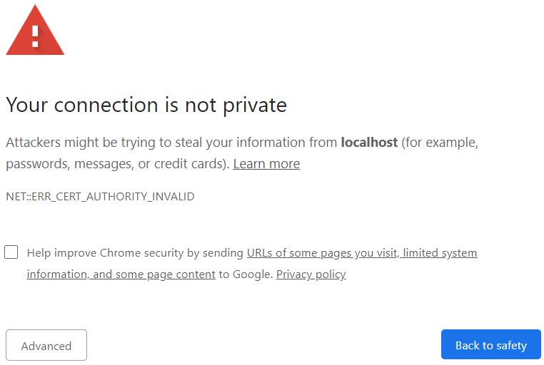Open the Learn more link
Viewport: 544px width, 365px height.
pyautogui.click(x=266, y=164)
